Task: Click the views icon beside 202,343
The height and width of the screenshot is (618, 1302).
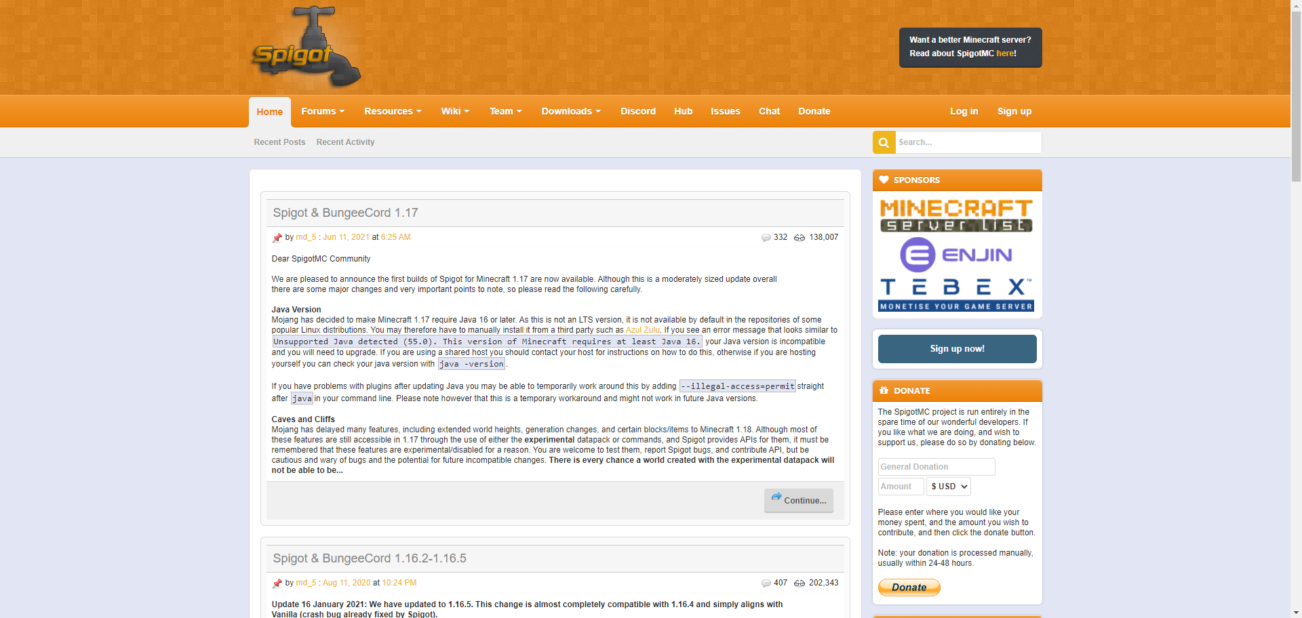Action: (x=800, y=583)
